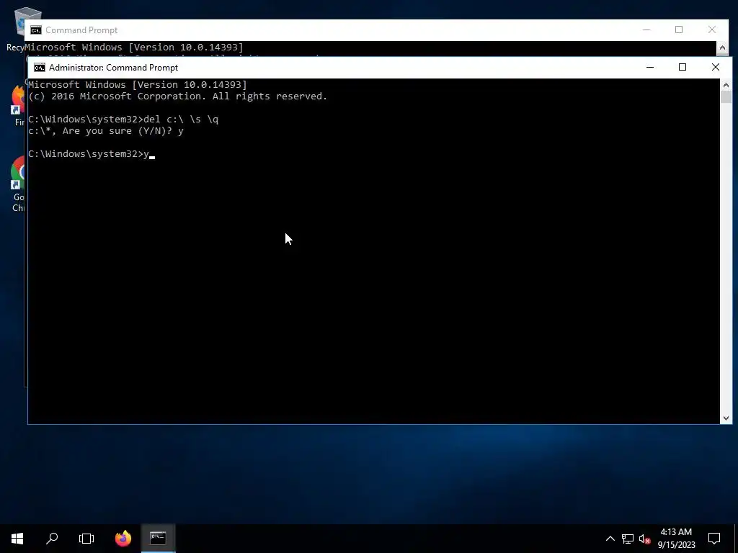This screenshot has width=738, height=553.
Task: Open the Windows Start menu
Action: tap(17, 539)
